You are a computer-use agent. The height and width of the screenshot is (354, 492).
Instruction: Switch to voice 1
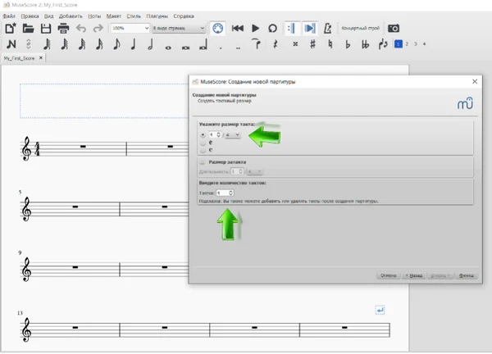[399, 44]
